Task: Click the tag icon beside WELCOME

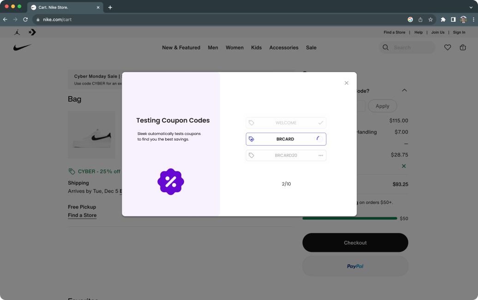Action: (x=251, y=123)
